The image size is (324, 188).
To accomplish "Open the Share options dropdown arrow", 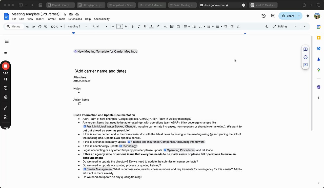I will click(299, 16).
